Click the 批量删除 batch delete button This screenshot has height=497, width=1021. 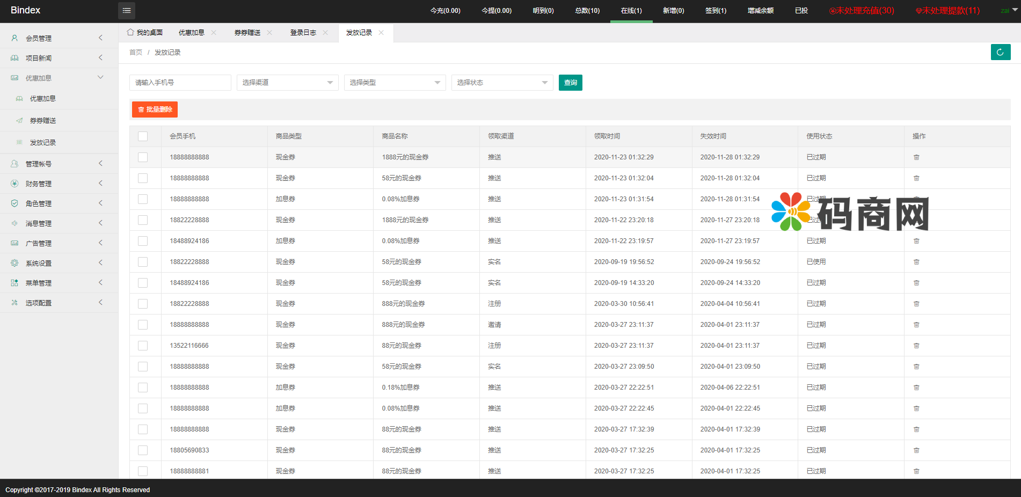(155, 109)
